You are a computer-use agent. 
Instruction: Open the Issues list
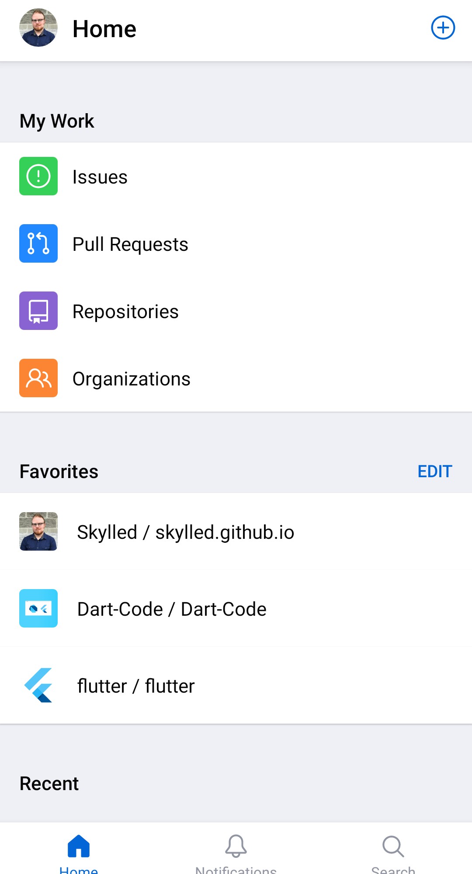click(100, 177)
